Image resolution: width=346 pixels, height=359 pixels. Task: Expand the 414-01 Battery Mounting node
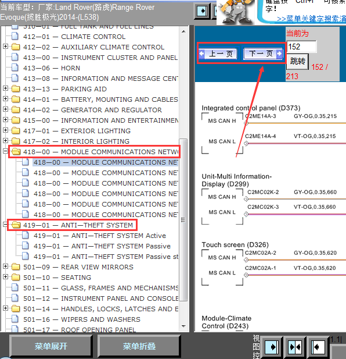pyautogui.click(x=5, y=99)
